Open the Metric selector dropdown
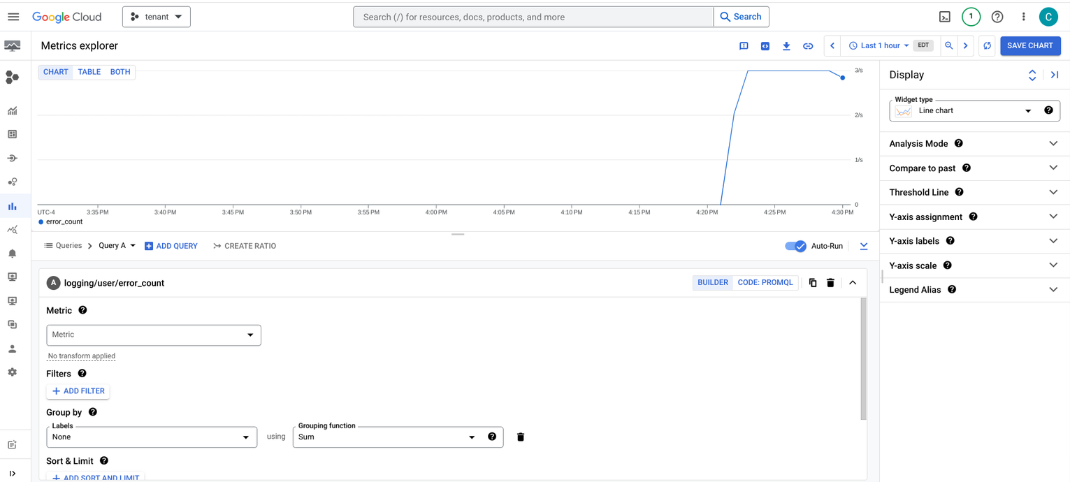1070x482 pixels. [x=154, y=335]
